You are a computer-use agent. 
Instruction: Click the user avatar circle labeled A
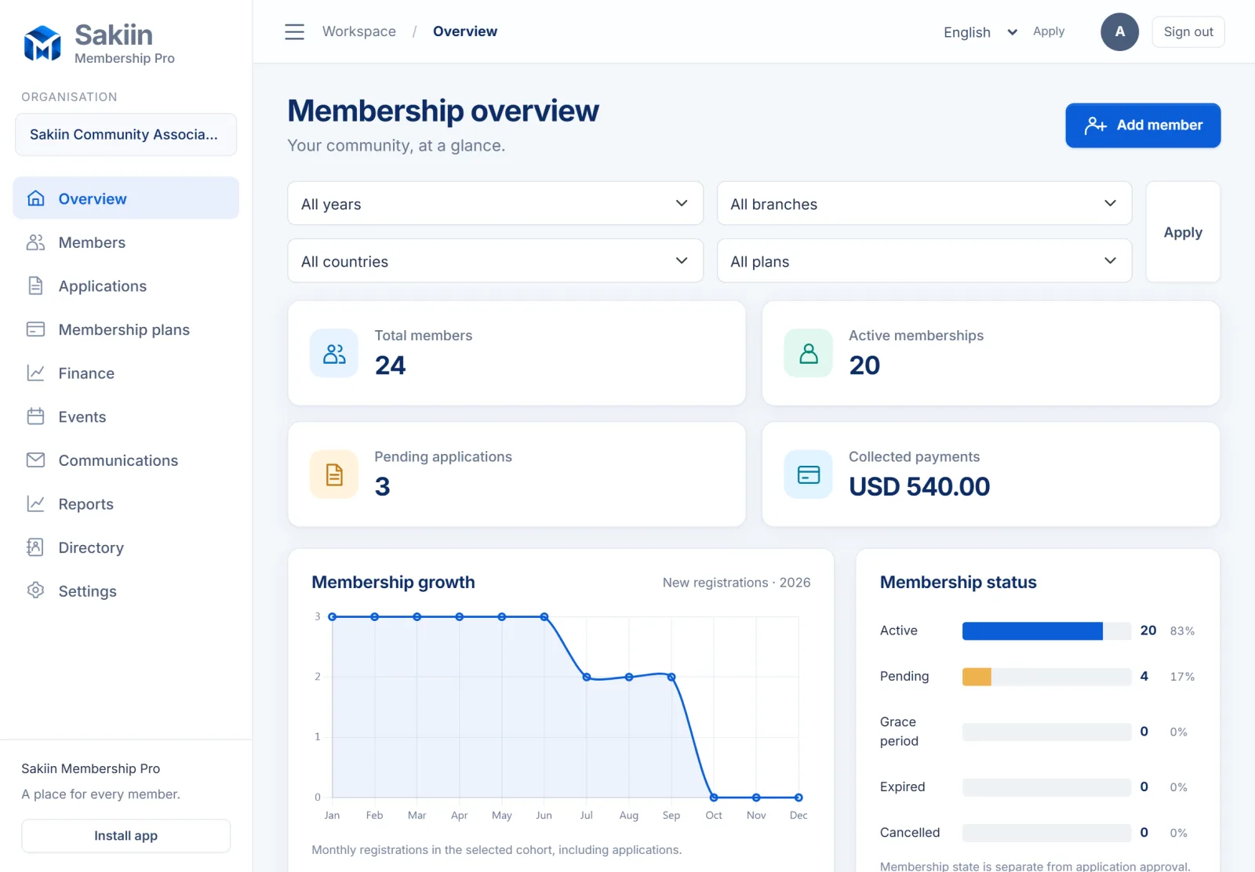tap(1119, 32)
